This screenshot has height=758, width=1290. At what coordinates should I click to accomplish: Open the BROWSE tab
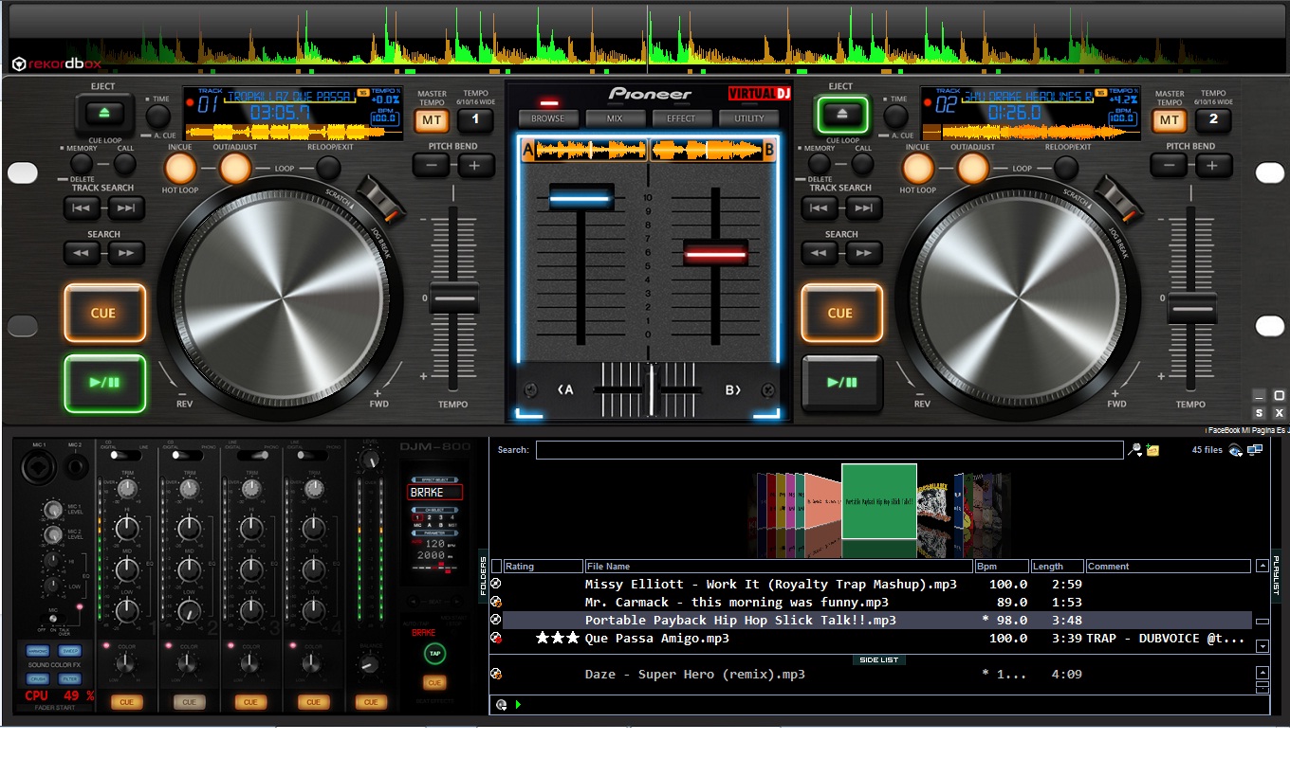click(x=547, y=118)
